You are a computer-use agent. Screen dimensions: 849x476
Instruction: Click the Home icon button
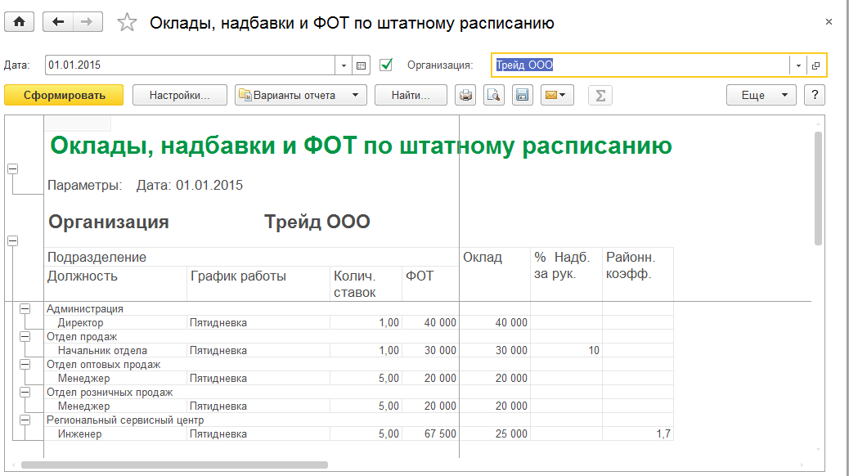tap(20, 23)
